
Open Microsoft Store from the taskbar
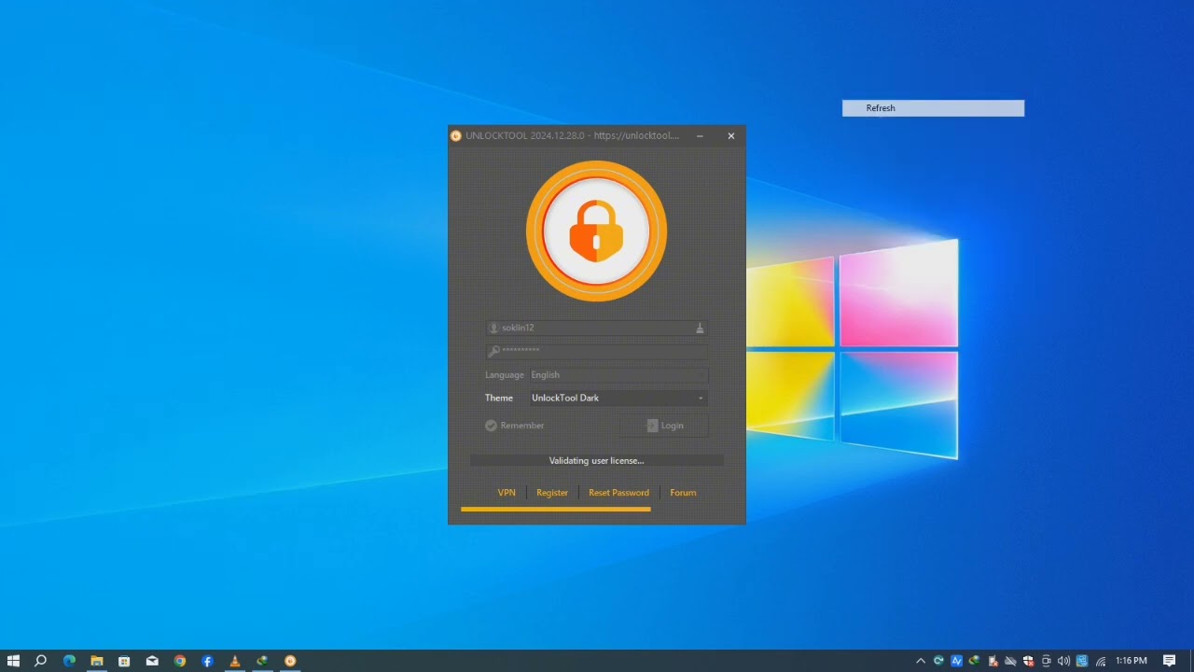click(x=124, y=661)
